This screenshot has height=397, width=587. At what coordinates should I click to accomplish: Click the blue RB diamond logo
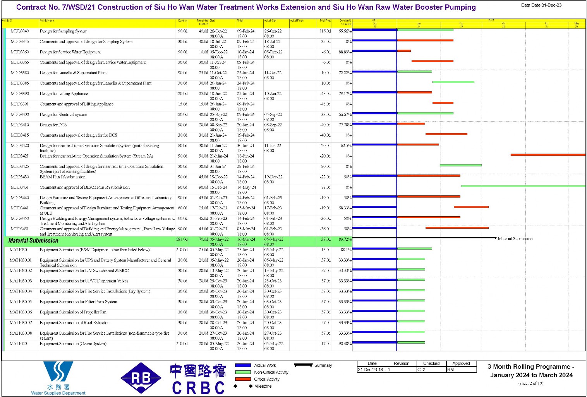pos(141,378)
